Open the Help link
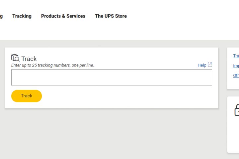The height and width of the screenshot is (159, 239). [x=202, y=65]
